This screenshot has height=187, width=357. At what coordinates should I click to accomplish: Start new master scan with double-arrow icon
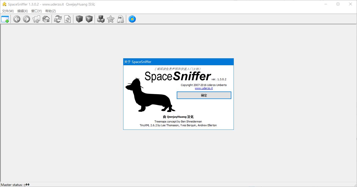tap(58, 19)
